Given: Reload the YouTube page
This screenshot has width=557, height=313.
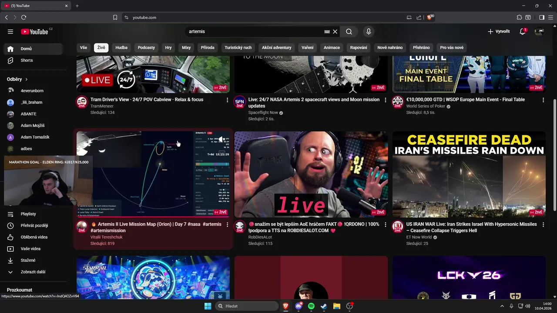Looking at the screenshot, I should click(x=23, y=17).
